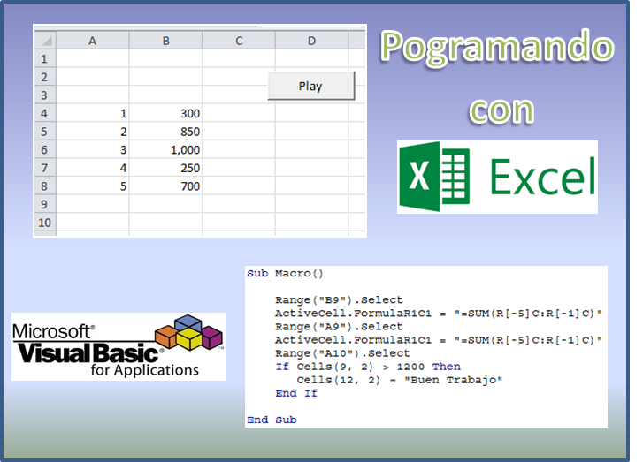Select column D header
Viewport: 643px width, 462px height.
tap(311, 41)
